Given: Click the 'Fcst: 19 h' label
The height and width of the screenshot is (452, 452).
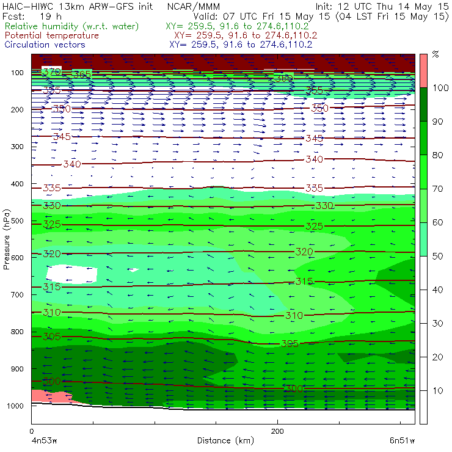Looking at the screenshot, I should (32, 16).
